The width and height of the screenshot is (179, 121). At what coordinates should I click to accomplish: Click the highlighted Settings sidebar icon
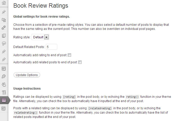click(x=4, y=100)
